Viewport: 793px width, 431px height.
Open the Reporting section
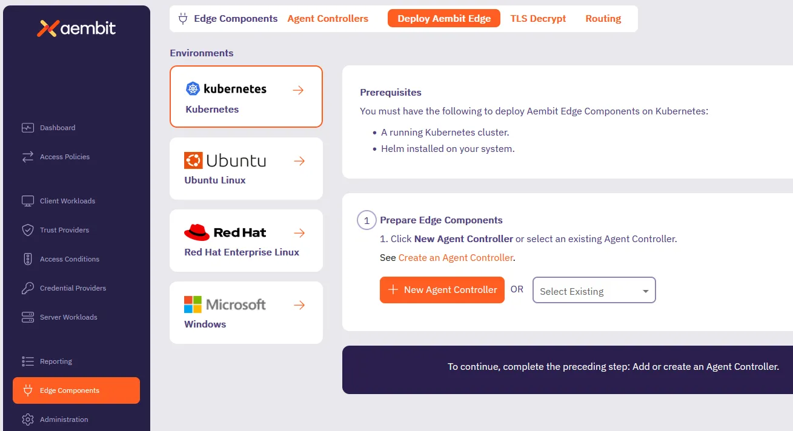click(x=56, y=361)
